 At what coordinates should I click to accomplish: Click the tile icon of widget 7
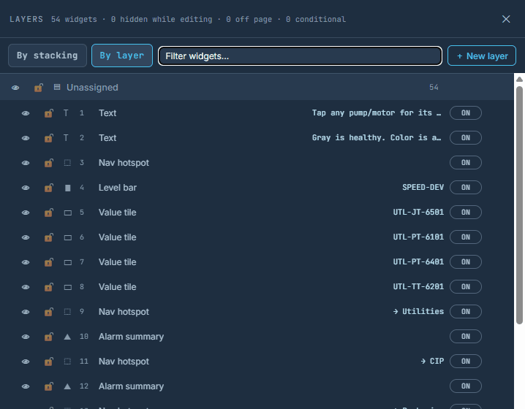67,262
